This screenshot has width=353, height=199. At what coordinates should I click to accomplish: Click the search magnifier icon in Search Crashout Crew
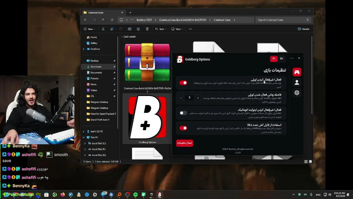pyautogui.click(x=307, y=20)
